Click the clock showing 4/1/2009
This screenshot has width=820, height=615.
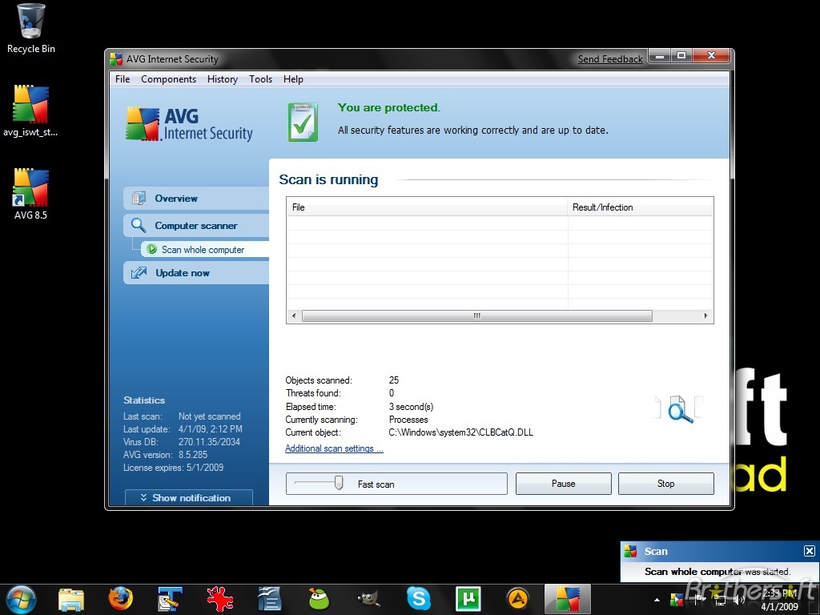point(780,600)
